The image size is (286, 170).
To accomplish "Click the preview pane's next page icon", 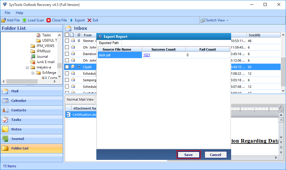I will [x=281, y=152].
